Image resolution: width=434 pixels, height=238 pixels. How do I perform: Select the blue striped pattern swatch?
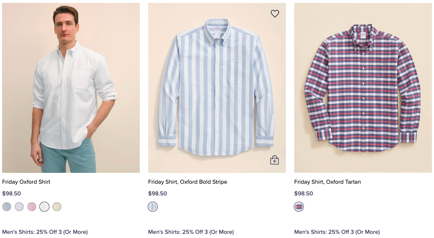pyautogui.click(x=153, y=207)
